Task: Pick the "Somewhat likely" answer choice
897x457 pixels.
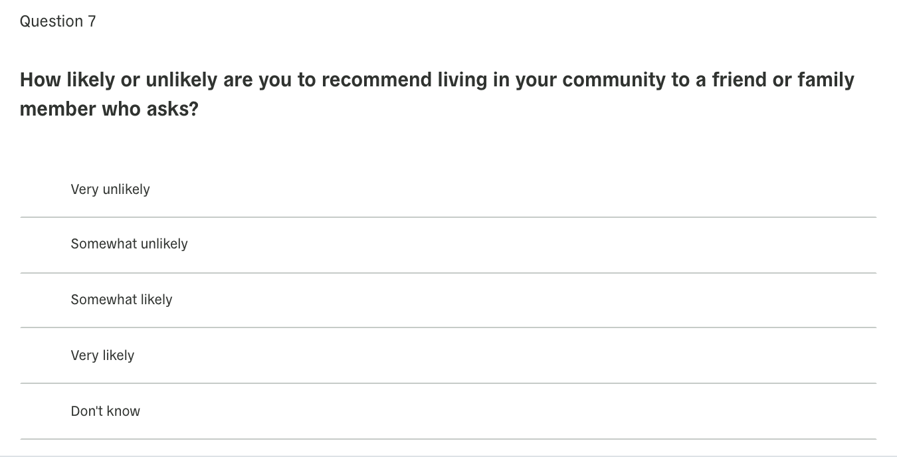Action: tap(448, 300)
